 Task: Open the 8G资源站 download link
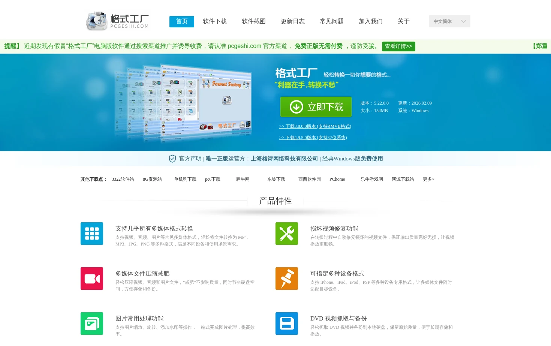click(152, 179)
